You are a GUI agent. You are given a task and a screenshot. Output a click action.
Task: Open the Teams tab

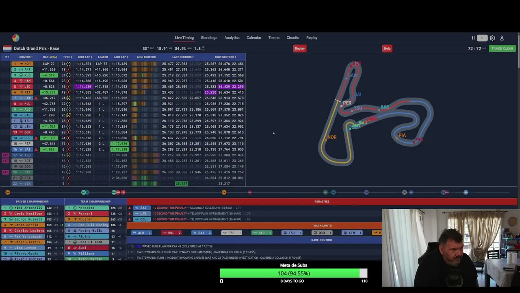274,38
